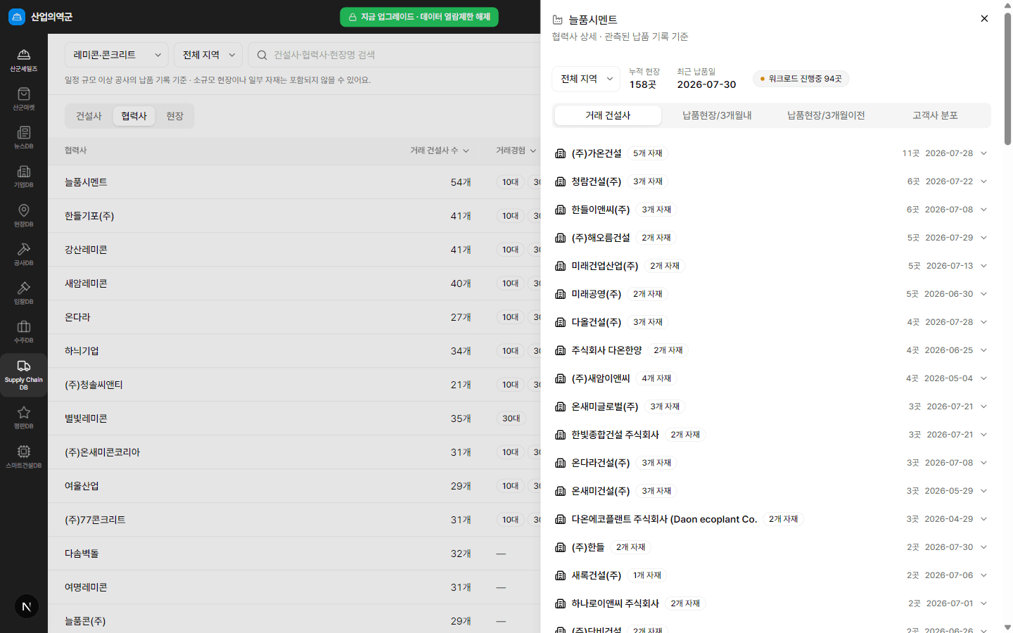Screen dimensions: 1013x633
Task: Open 공사DB from the sidebar
Action: 24,254
